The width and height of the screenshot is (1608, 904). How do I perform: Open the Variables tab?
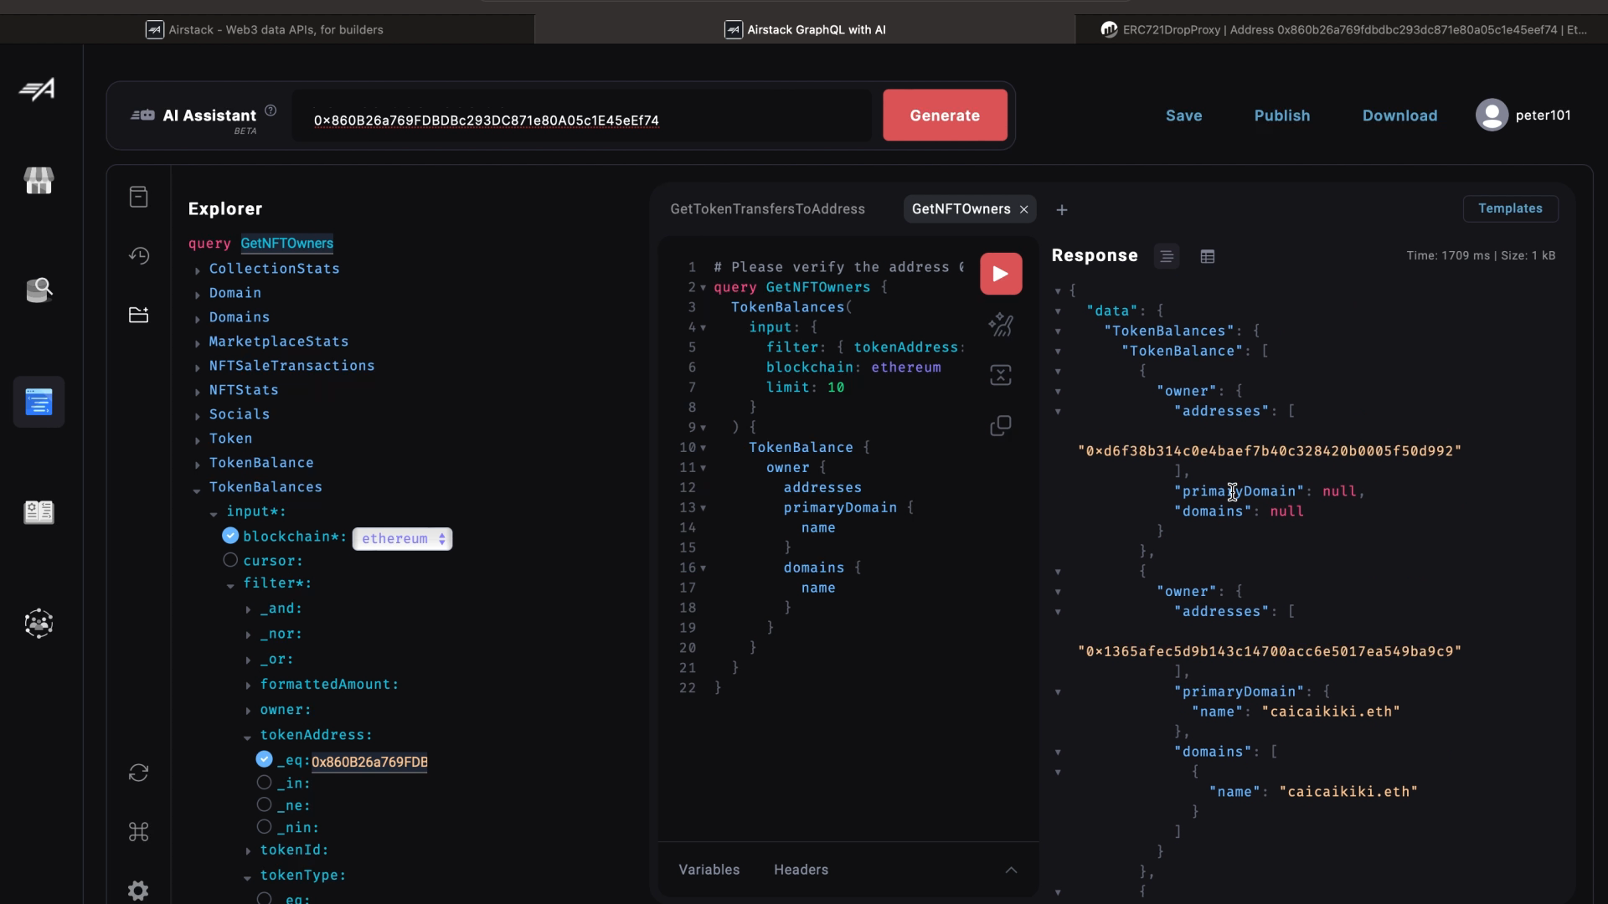click(x=709, y=870)
